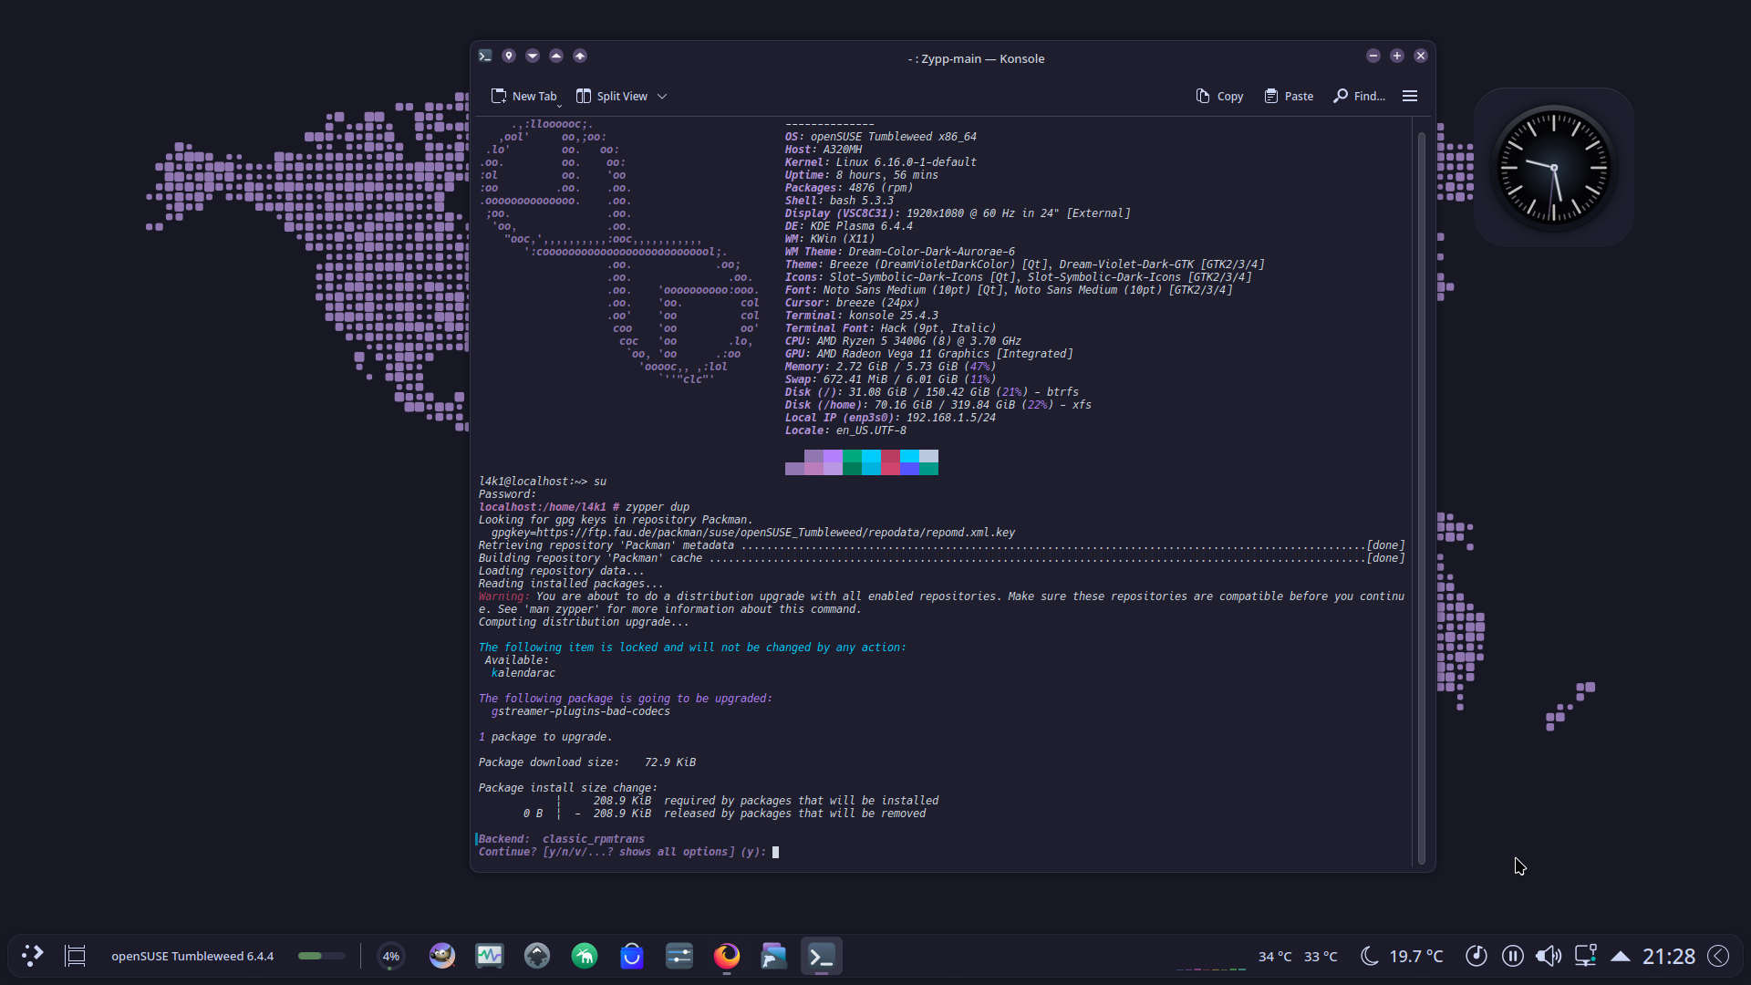
Task: Open the Find search bar
Action: pos(1359,96)
